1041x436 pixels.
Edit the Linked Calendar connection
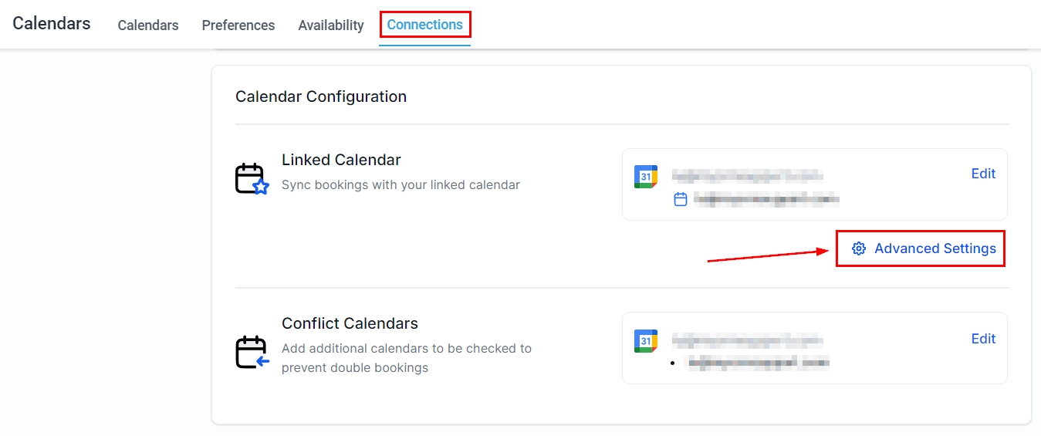point(983,174)
